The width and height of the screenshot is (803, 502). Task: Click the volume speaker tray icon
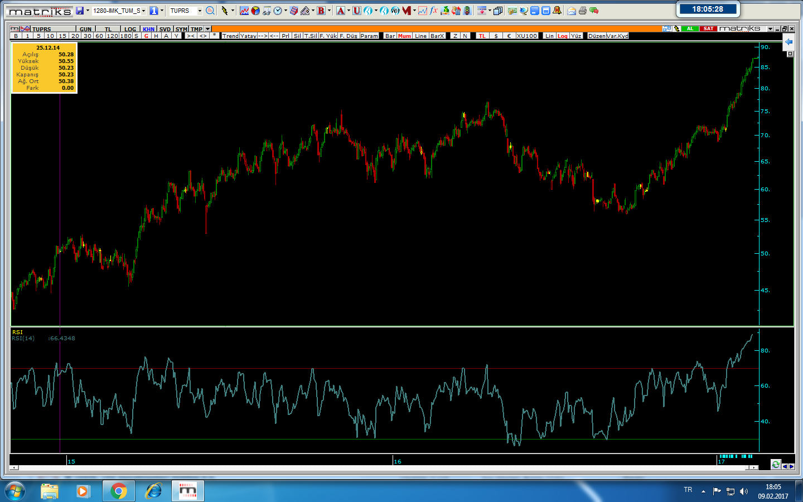pos(744,491)
